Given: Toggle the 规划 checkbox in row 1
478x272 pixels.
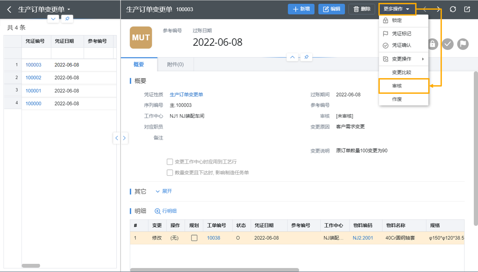Looking at the screenshot, I should 194,238.
